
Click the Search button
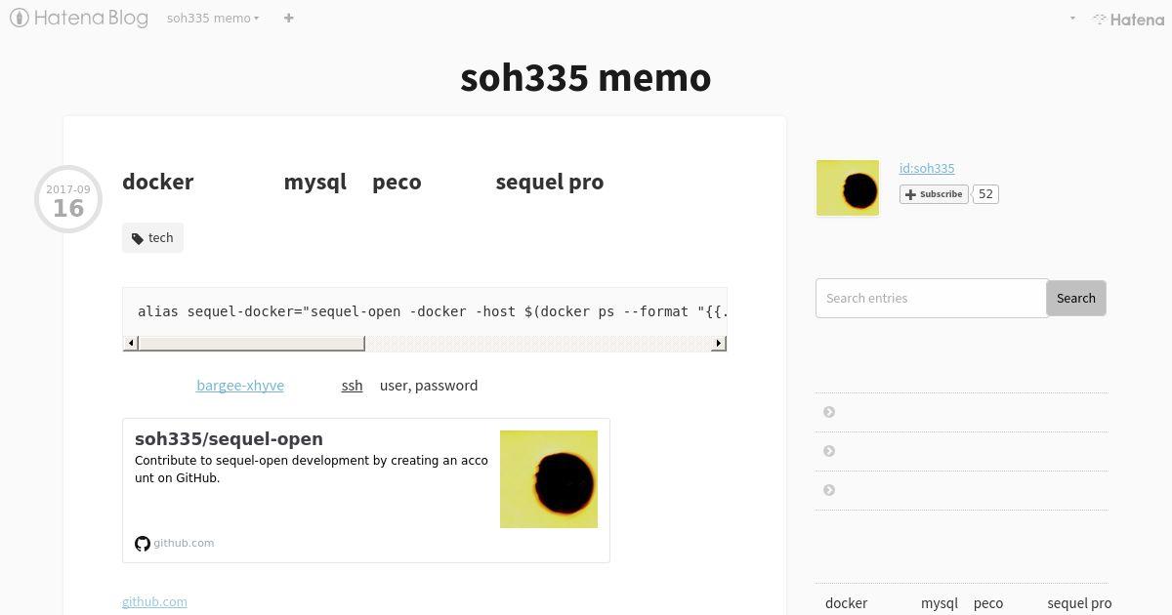tap(1076, 298)
